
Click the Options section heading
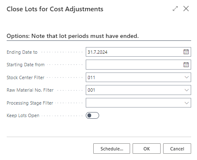73,36
